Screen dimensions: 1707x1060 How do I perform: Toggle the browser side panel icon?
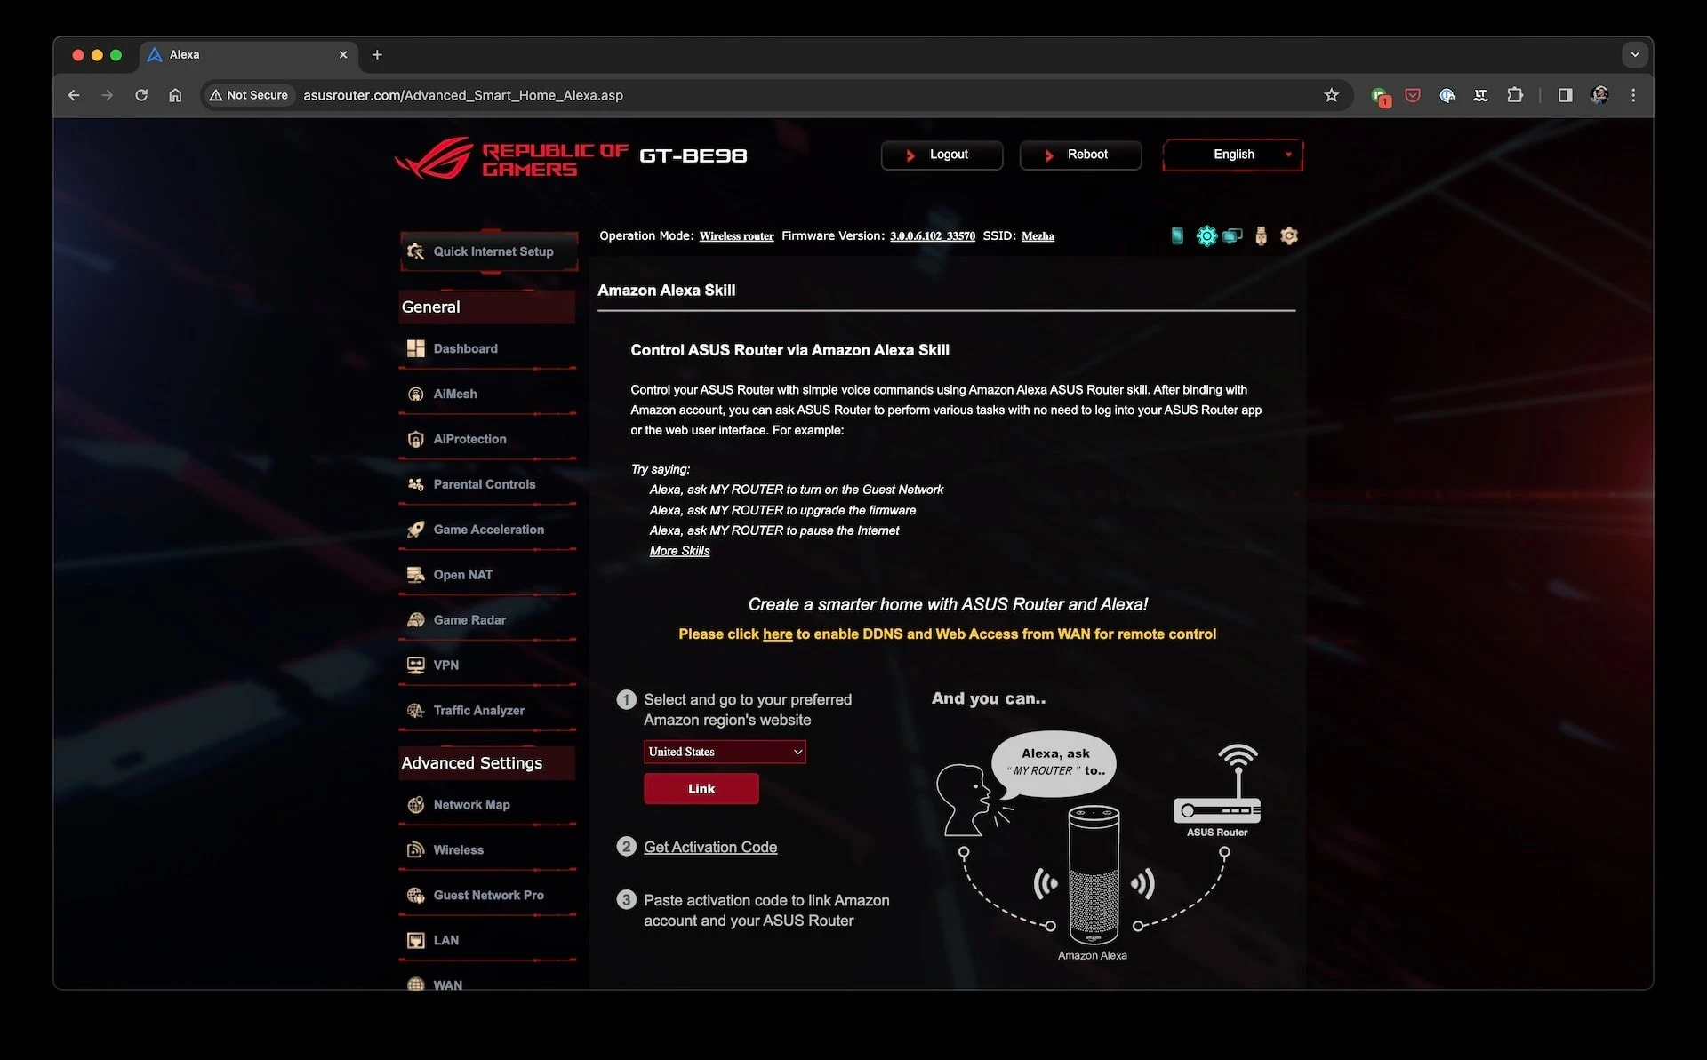point(1566,95)
